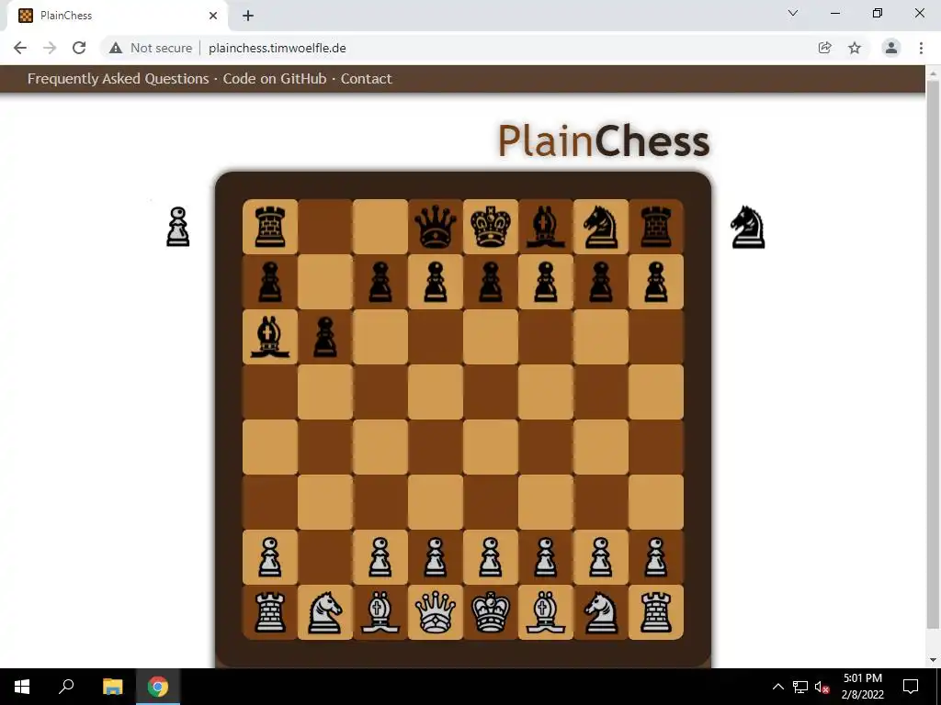The height and width of the screenshot is (705, 941).
Task: Go back in browser history
Action: [x=20, y=48]
